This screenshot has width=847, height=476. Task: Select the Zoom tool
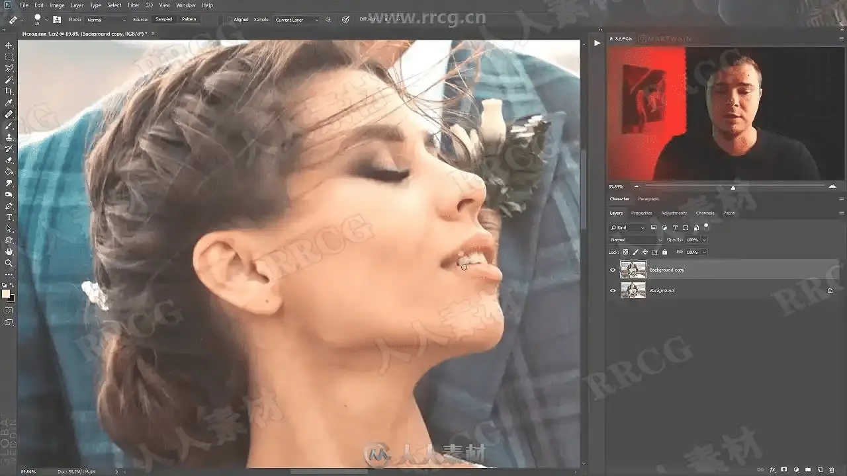point(9,263)
